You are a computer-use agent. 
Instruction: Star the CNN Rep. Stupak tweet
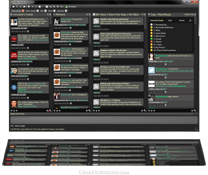coord(28,48)
